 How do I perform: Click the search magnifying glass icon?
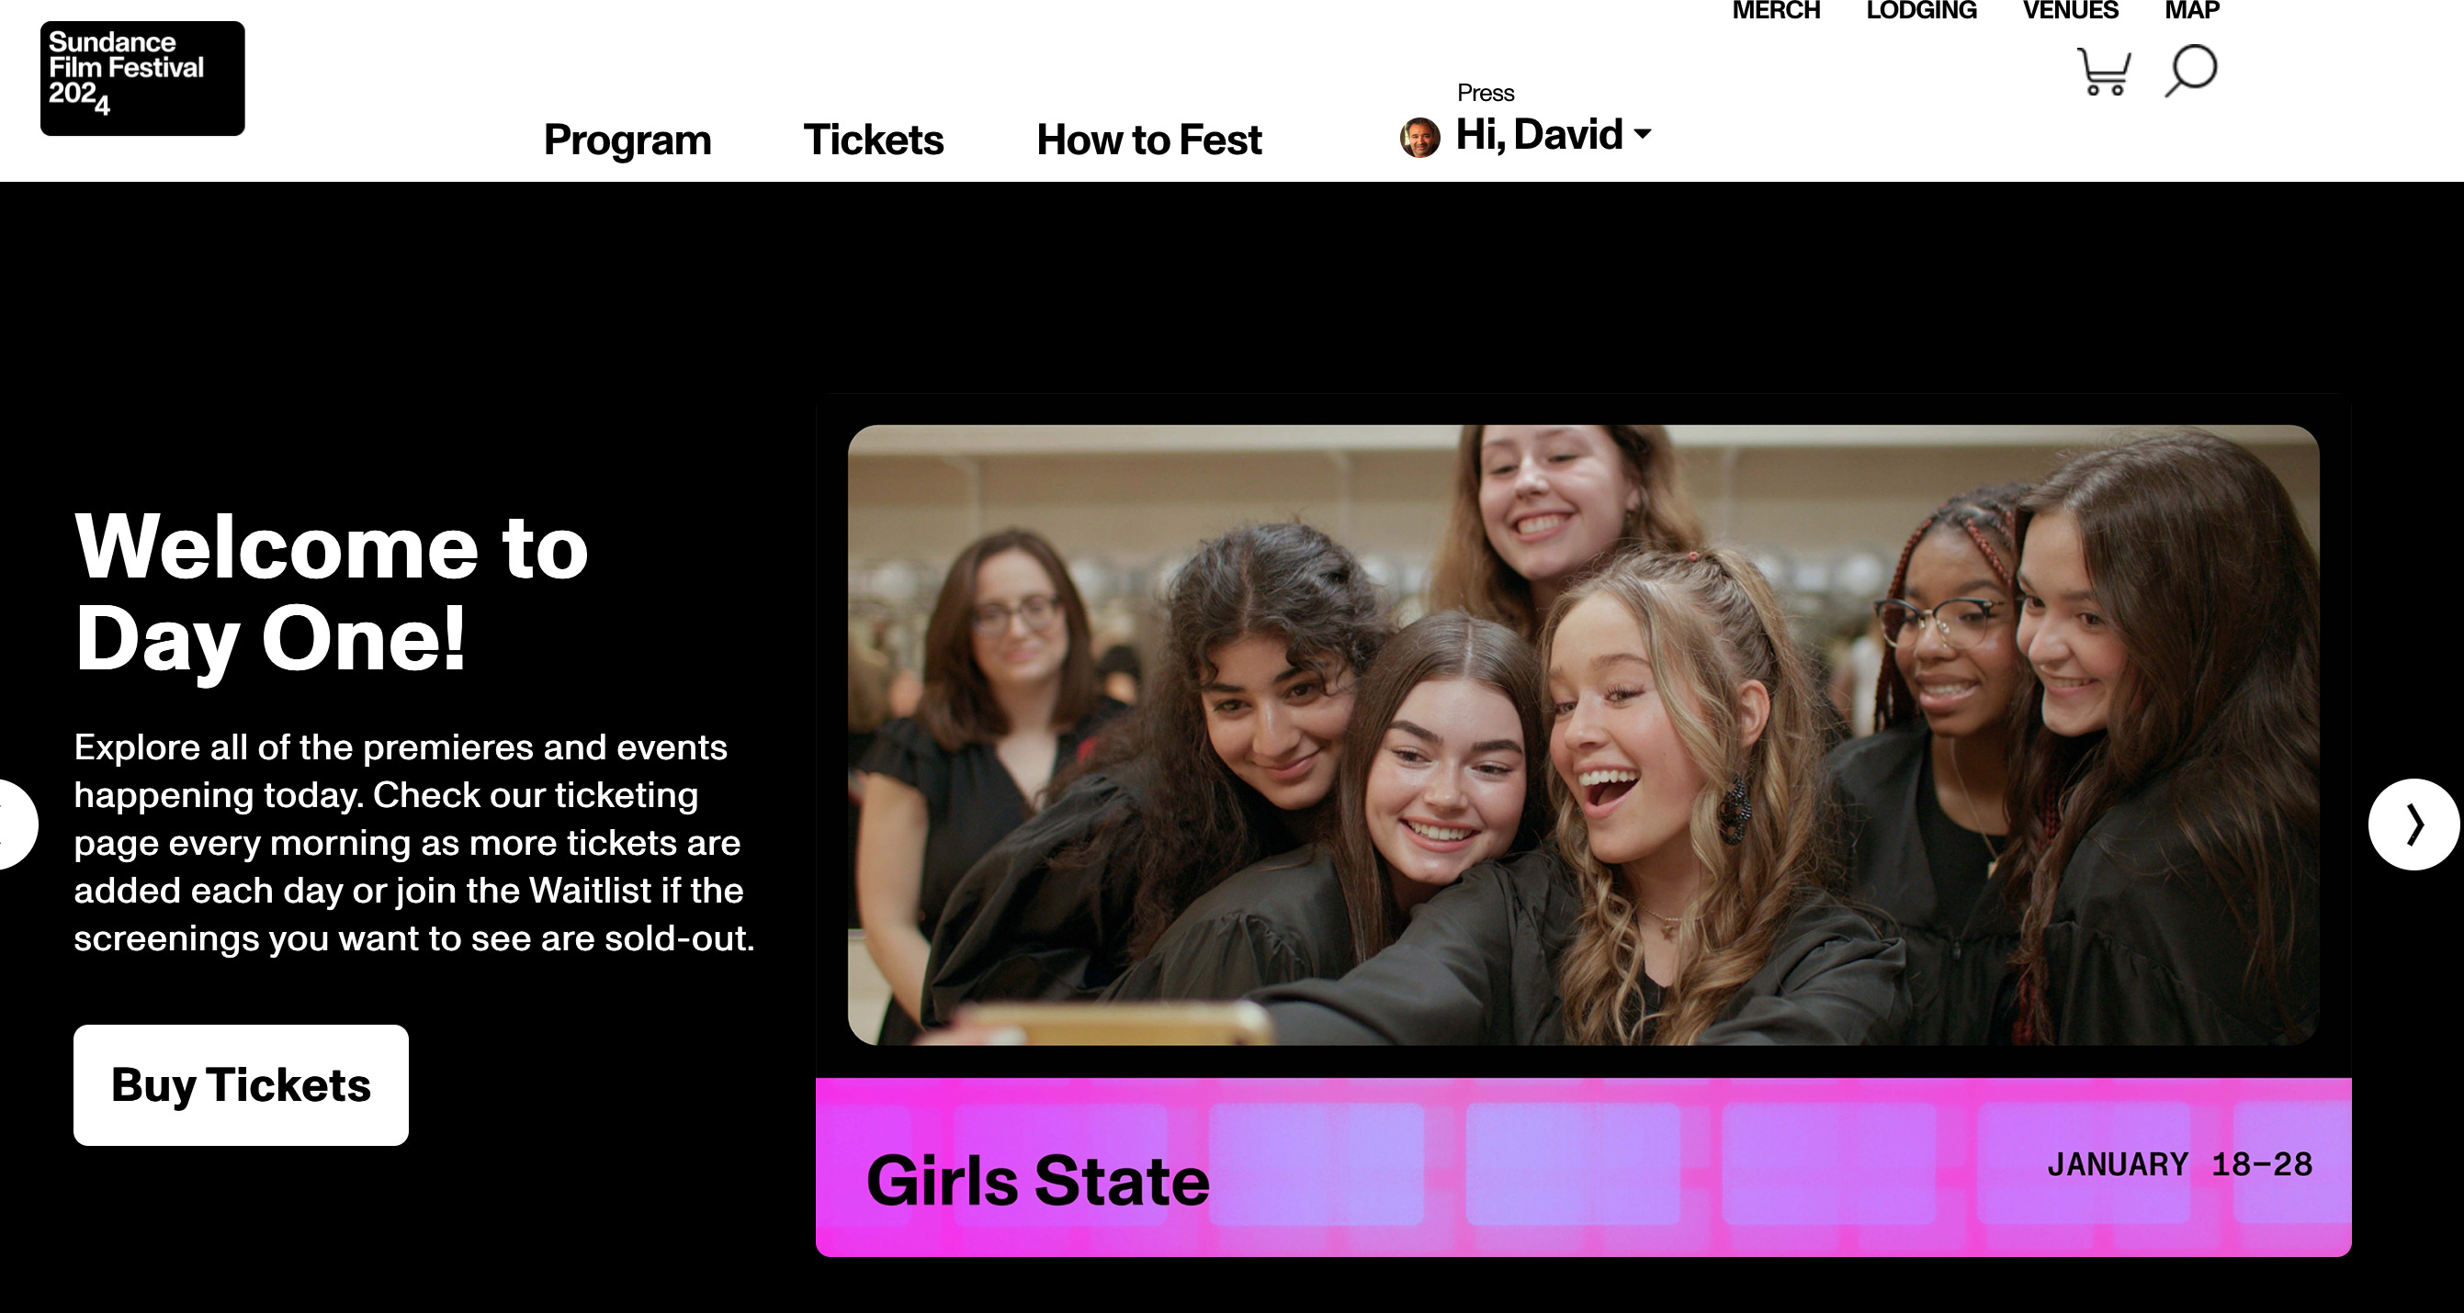click(2190, 71)
